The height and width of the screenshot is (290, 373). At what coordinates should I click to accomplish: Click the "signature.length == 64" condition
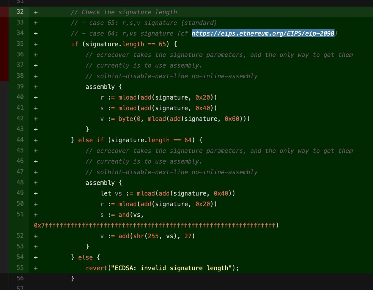151,140
